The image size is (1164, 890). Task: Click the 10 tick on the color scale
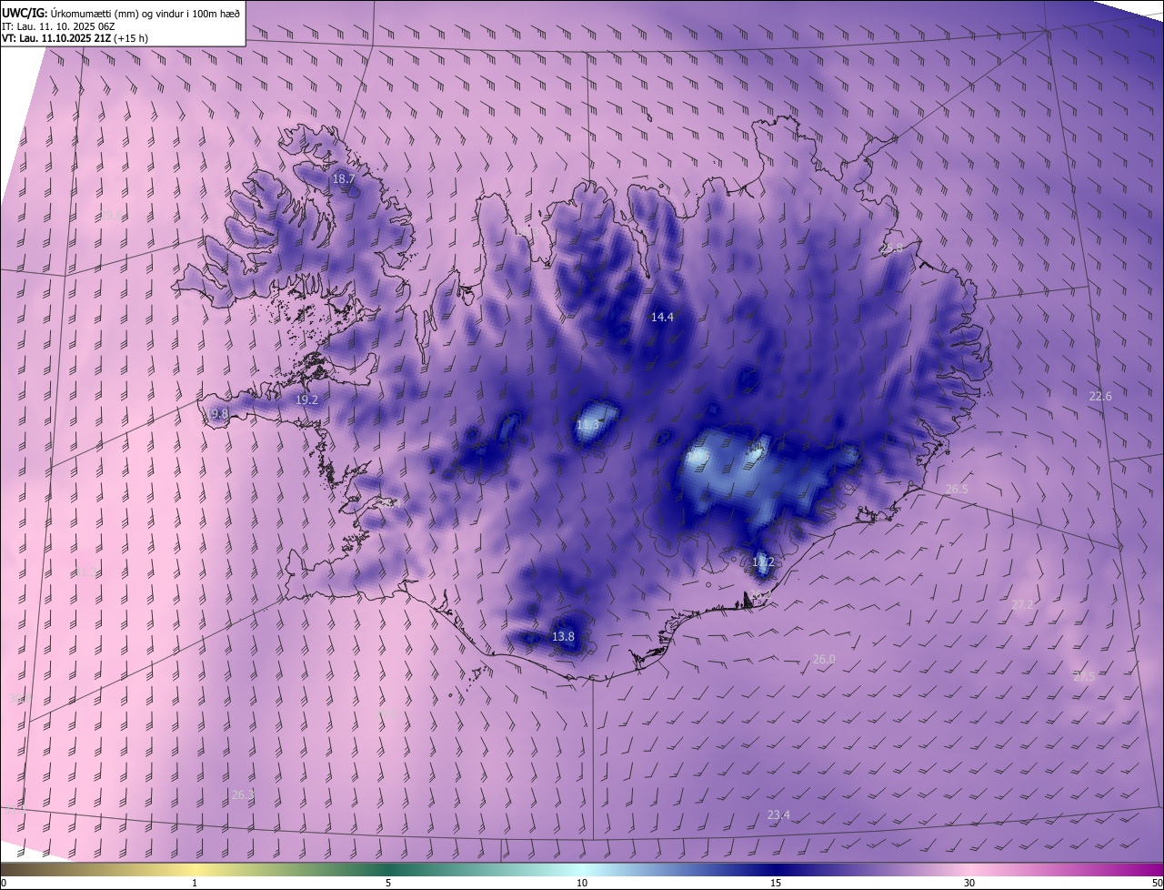[x=582, y=883]
